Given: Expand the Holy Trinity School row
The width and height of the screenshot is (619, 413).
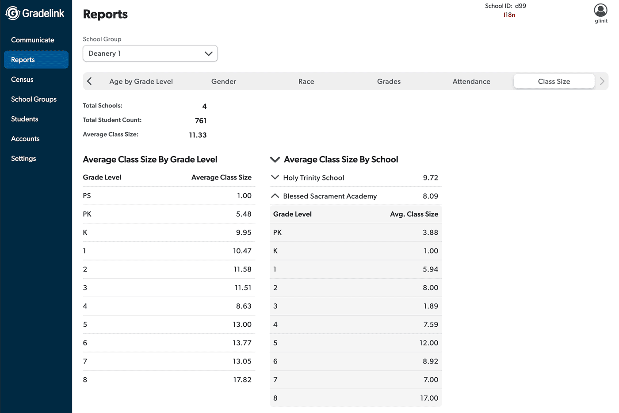Looking at the screenshot, I should [x=275, y=178].
